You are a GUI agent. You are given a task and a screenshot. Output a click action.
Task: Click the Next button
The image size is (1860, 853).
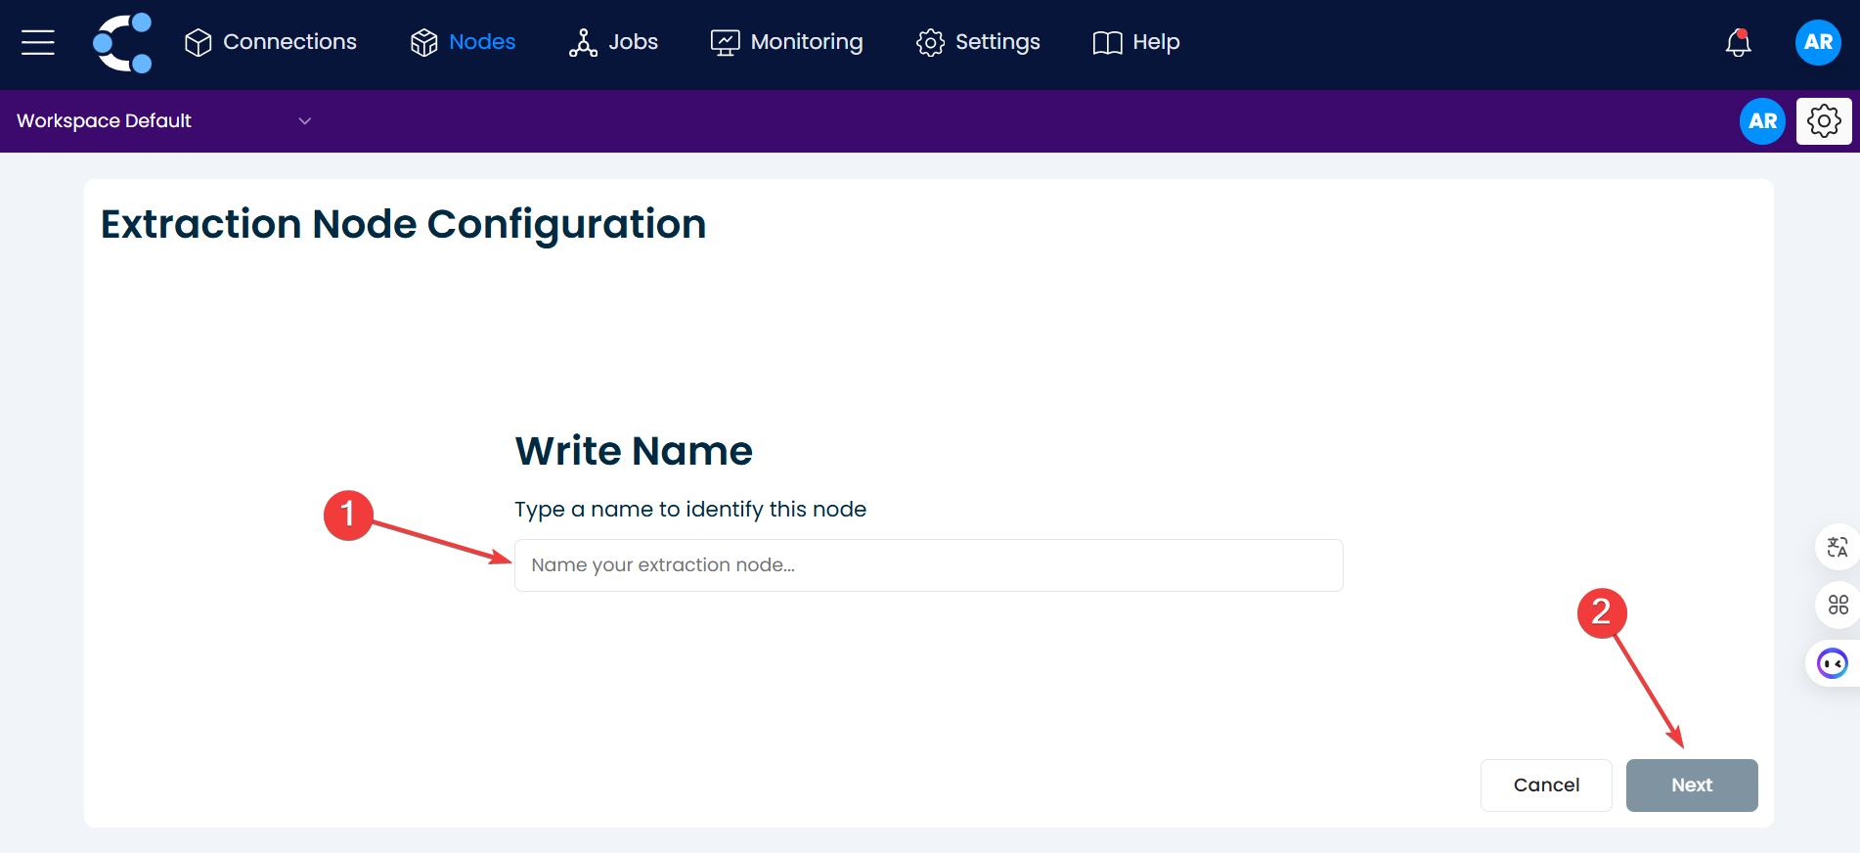pyautogui.click(x=1691, y=785)
